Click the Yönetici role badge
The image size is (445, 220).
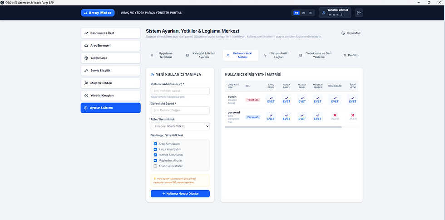pos(253,100)
